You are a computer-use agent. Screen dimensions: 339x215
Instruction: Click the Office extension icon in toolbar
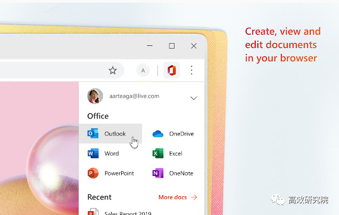[172, 70]
